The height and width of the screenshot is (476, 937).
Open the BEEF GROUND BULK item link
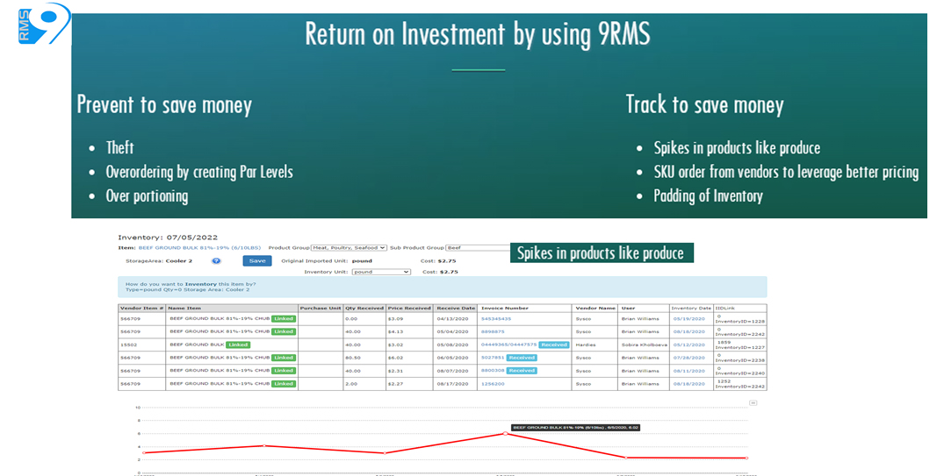[200, 248]
